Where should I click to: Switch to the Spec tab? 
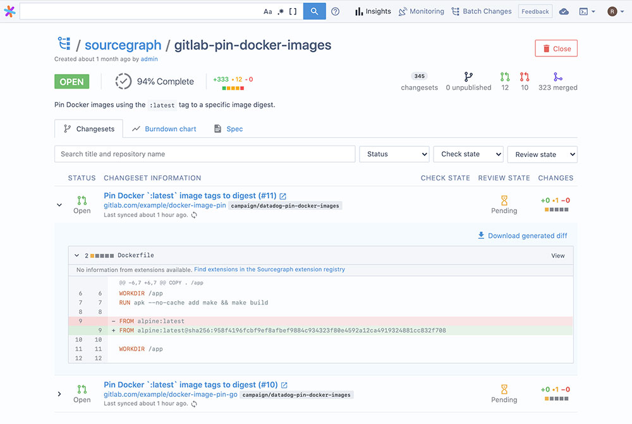[228, 129]
